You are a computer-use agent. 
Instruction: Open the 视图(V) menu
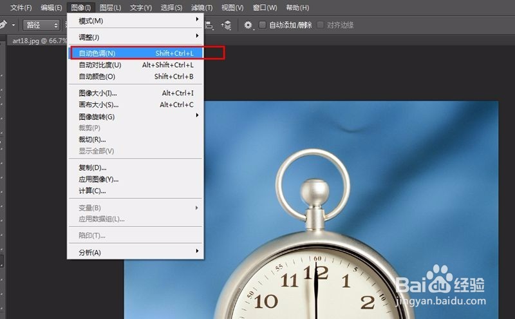232,7
